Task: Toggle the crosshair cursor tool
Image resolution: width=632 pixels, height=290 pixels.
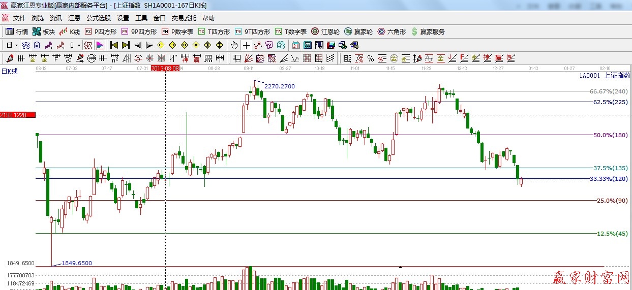Action: pyautogui.click(x=246, y=45)
